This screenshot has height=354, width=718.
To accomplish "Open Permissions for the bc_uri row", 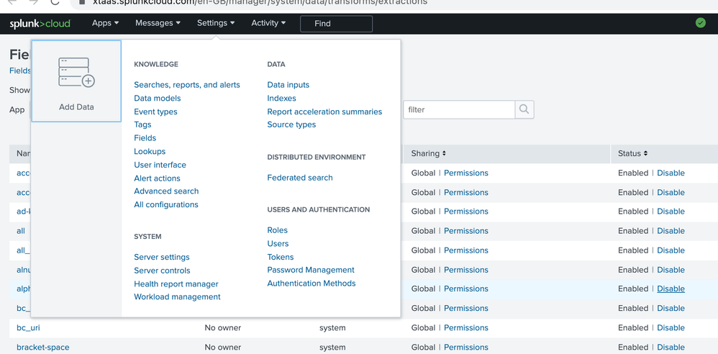I will (465, 328).
